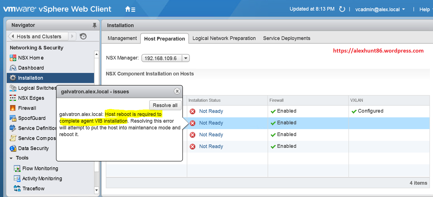Click the NSX Home icon
This screenshot has width=433, height=197.
click(13, 58)
